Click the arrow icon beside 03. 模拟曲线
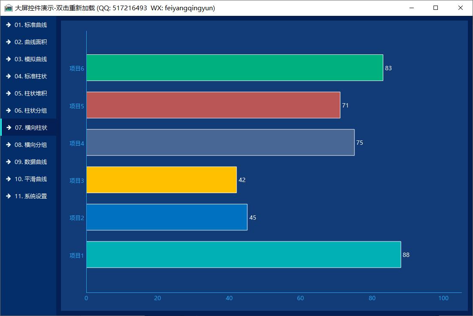This screenshot has width=473, height=316. tap(8, 59)
